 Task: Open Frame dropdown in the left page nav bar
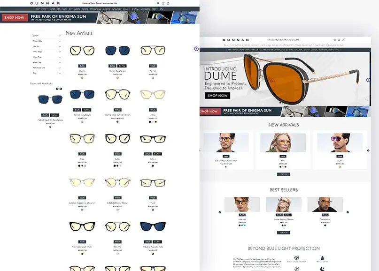tap(45, 9)
